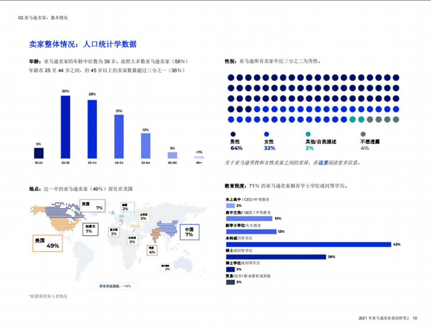
Task: Click the page title 卖家整体情况：人口统计学数据
Action: click(x=83, y=44)
